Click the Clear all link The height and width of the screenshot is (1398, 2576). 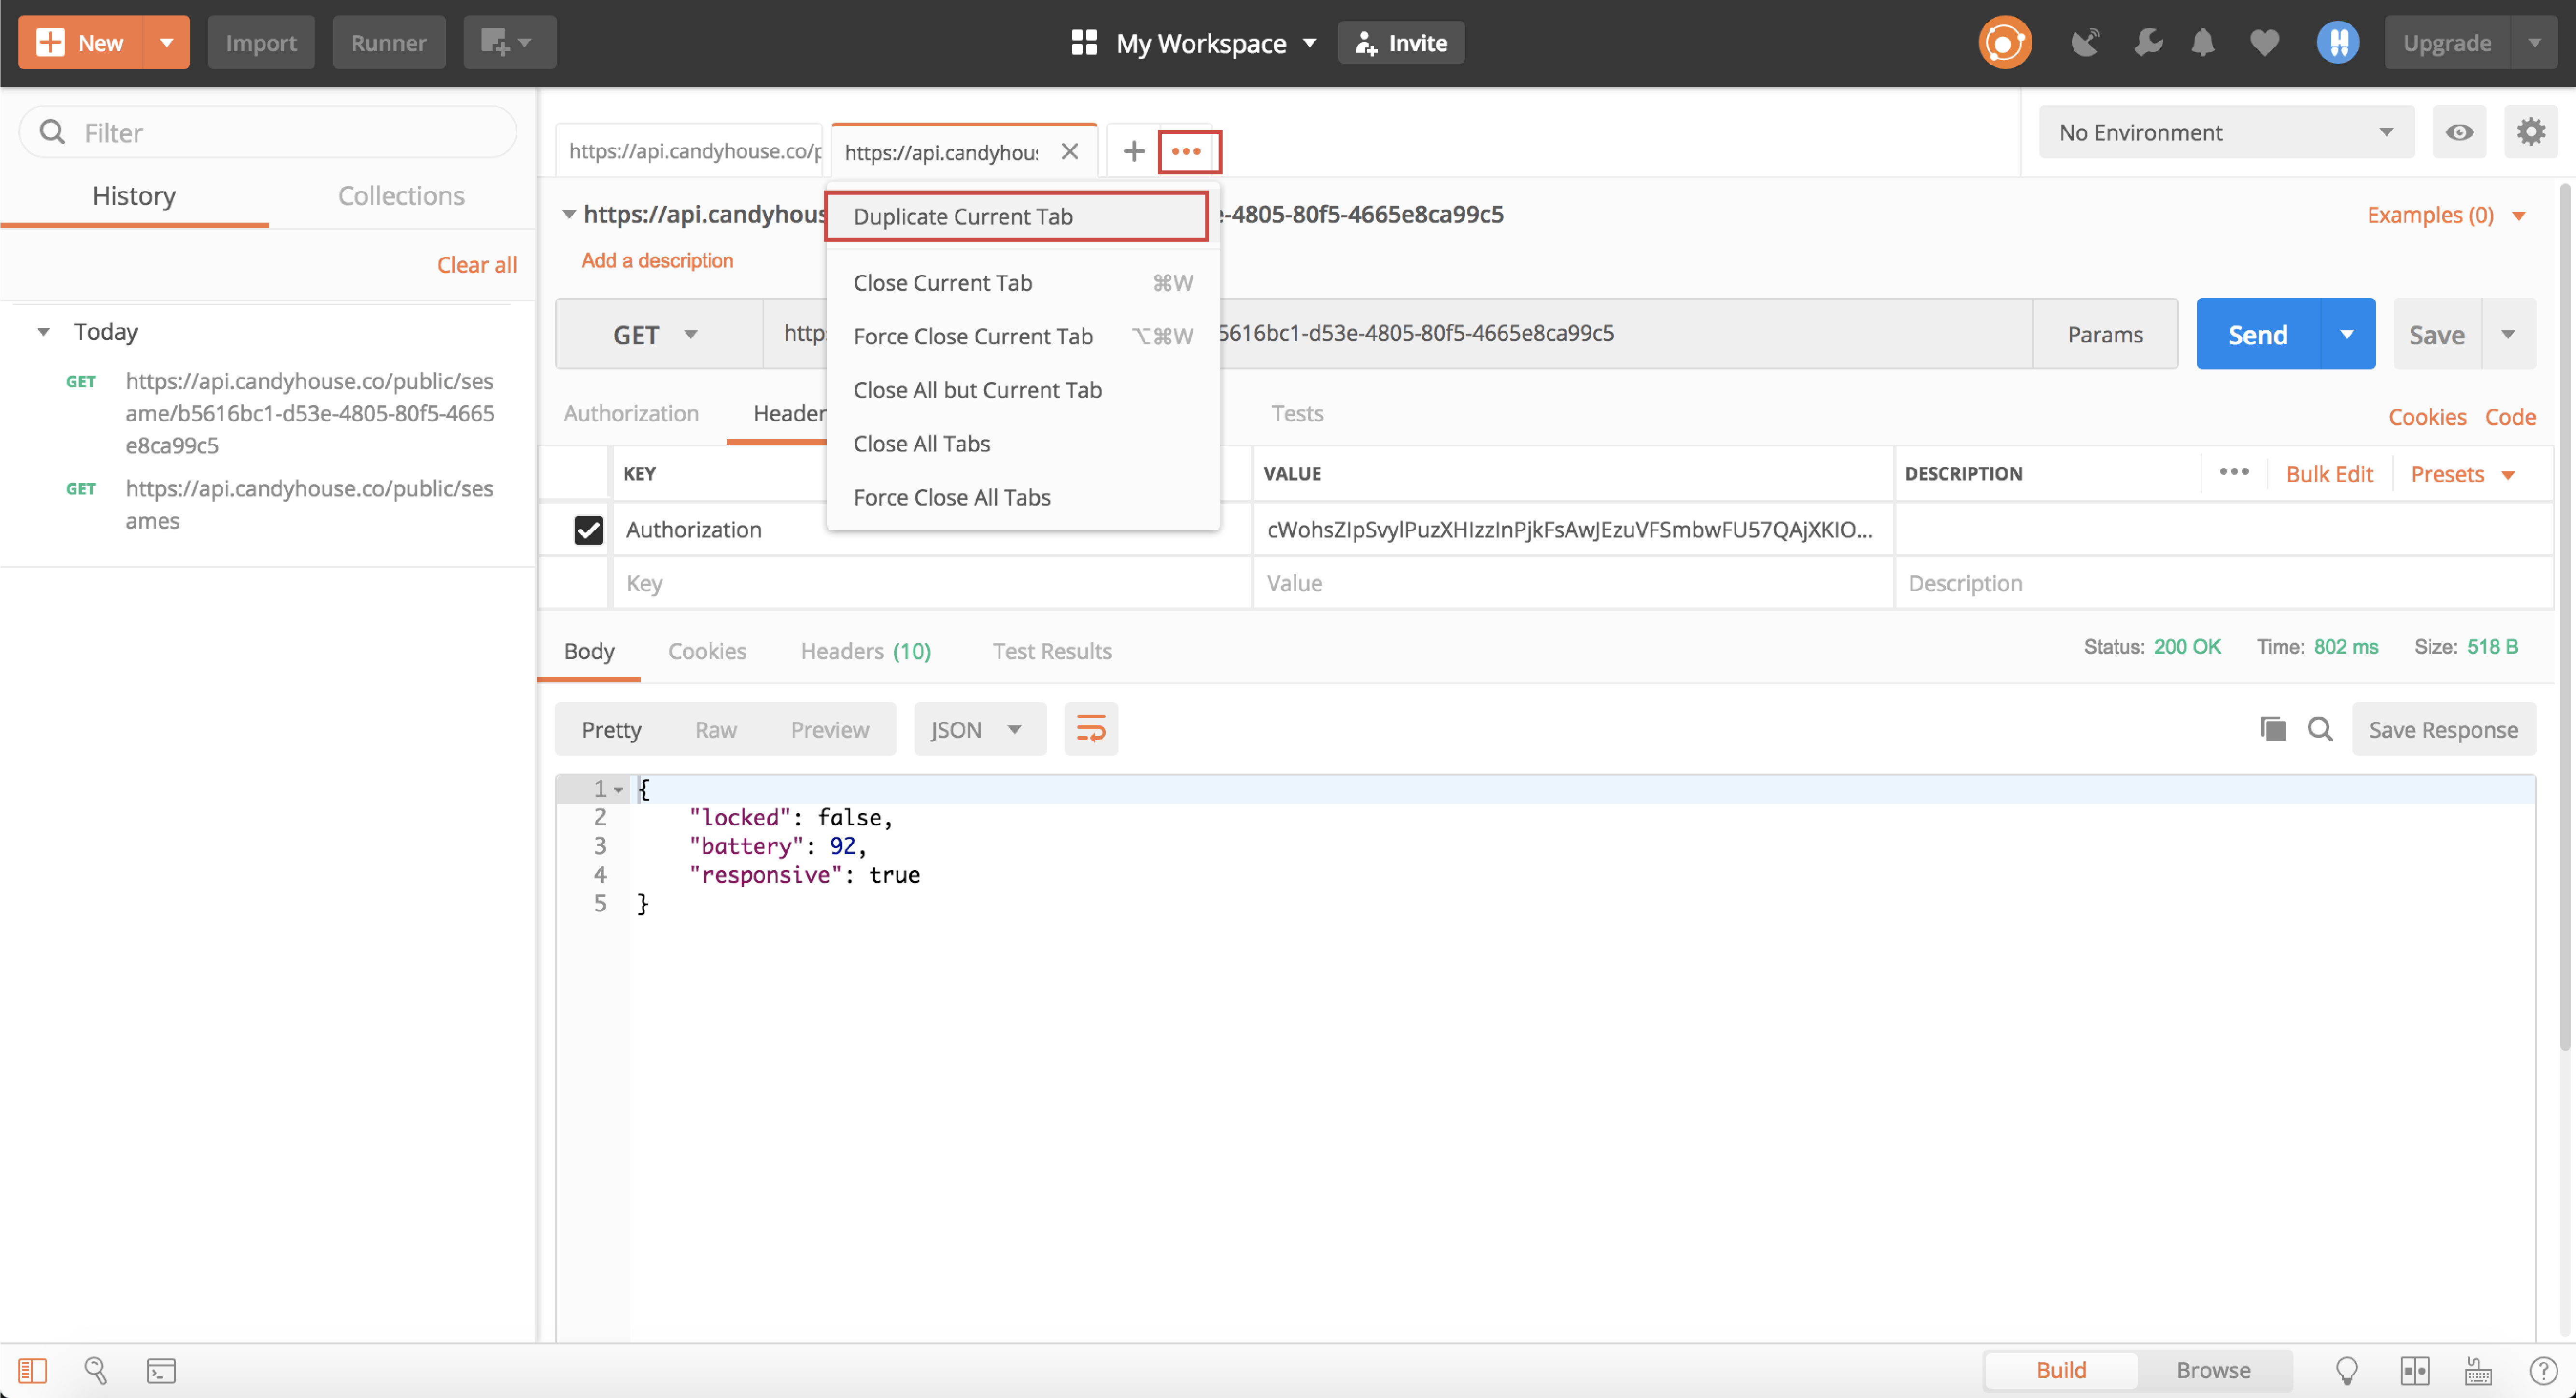point(477,265)
